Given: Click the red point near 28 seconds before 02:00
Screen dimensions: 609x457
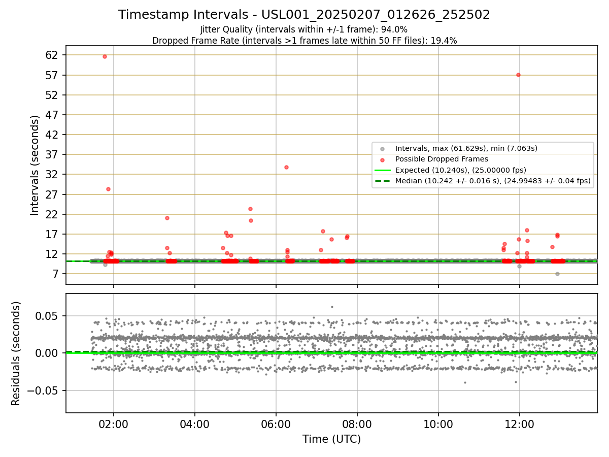Looking at the screenshot, I should (x=108, y=189).
